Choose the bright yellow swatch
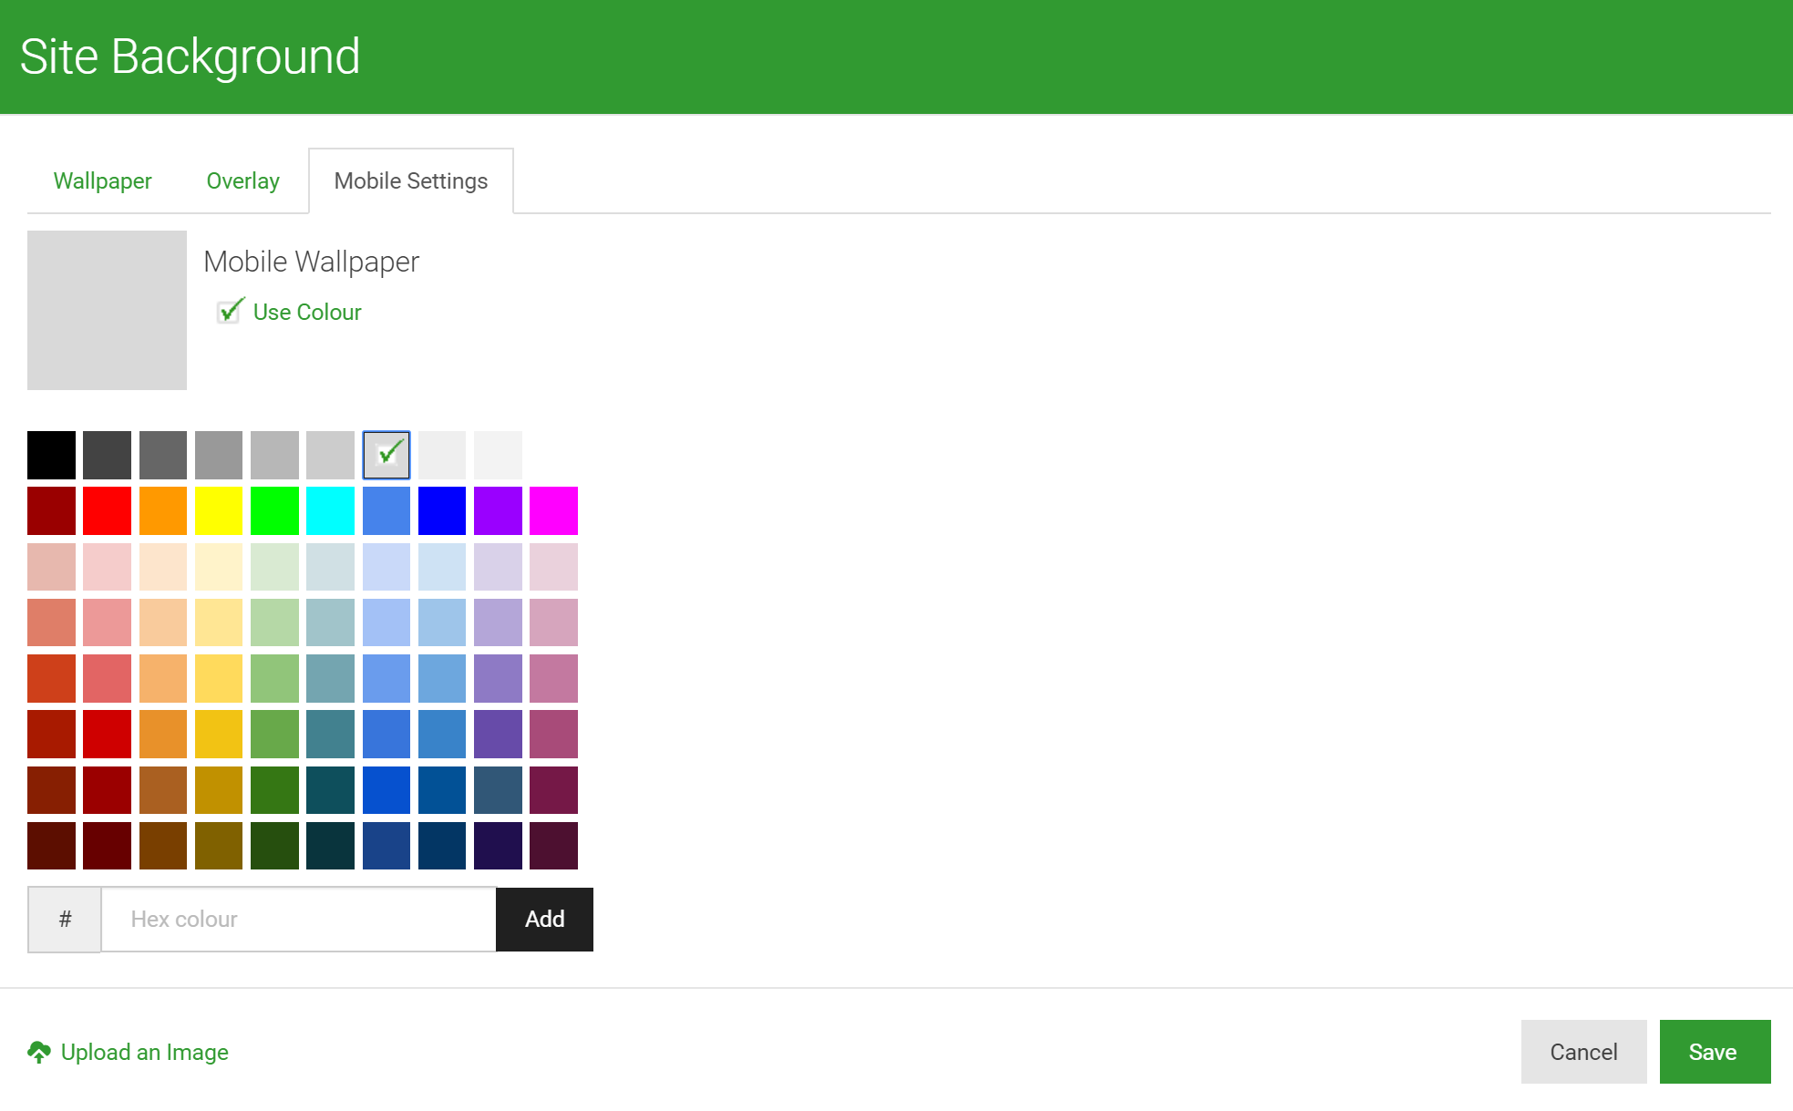1793x1111 pixels. pos(219,510)
